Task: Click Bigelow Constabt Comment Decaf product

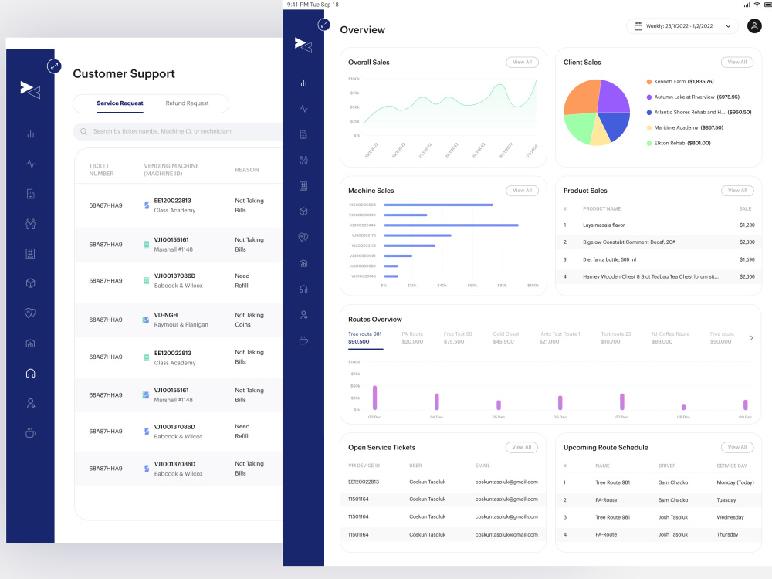Action: pos(628,242)
